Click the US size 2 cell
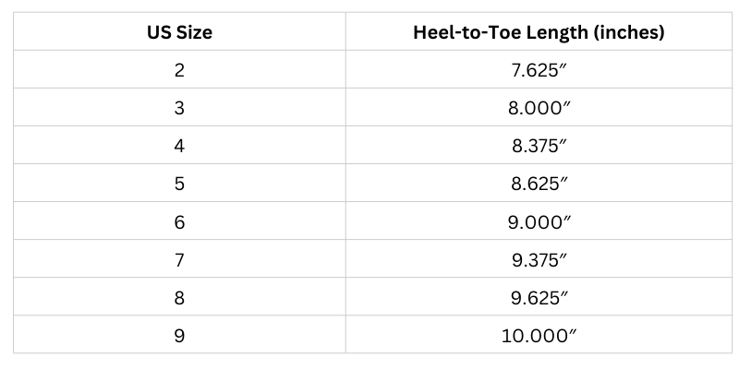Viewport: 739px width, 369px height. tap(179, 70)
